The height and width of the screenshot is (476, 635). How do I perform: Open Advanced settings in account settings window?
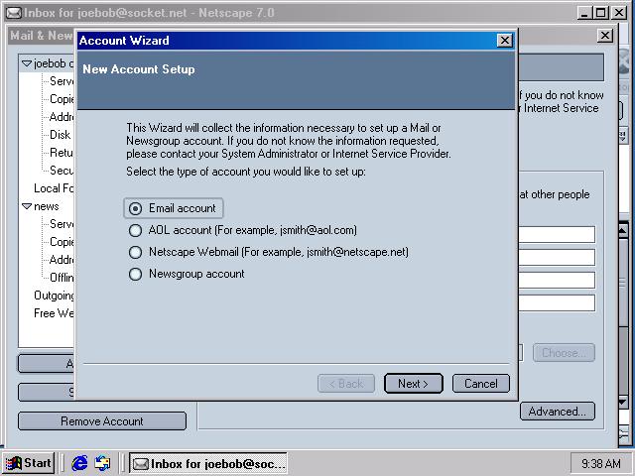558,412
